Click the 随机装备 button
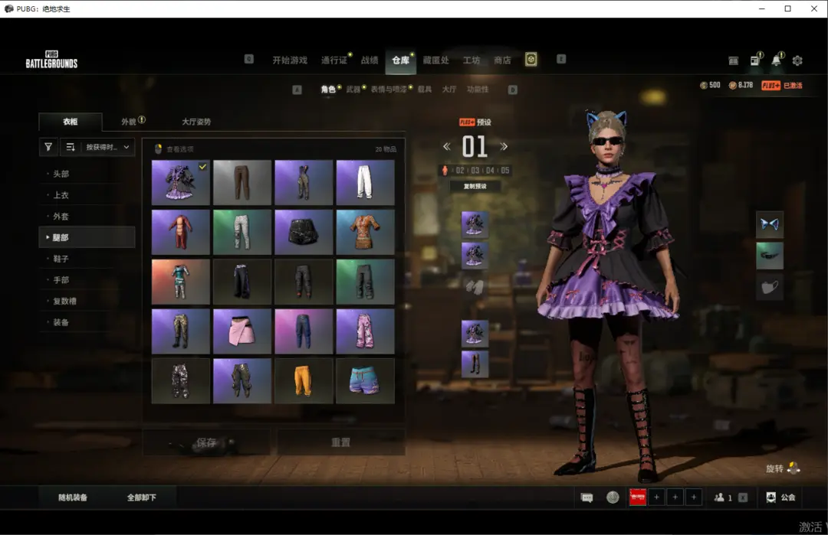Image resolution: width=828 pixels, height=535 pixels. click(73, 497)
